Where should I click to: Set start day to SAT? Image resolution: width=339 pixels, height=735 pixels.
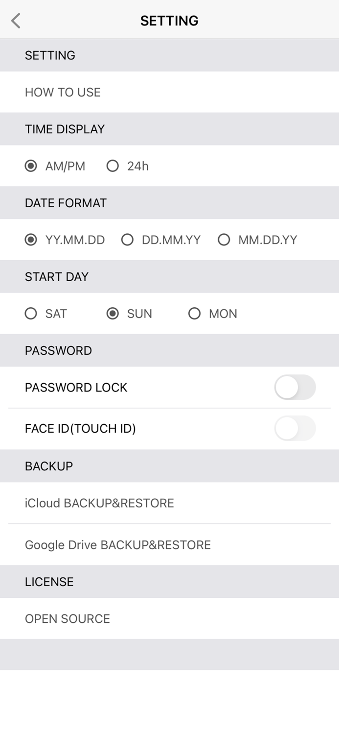tap(31, 314)
